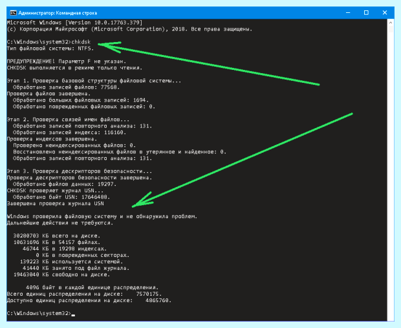Image resolution: width=401 pixels, height=328 pixels.
Task: Click 'Windows проверила файловую систему' line
Action: coord(102,217)
